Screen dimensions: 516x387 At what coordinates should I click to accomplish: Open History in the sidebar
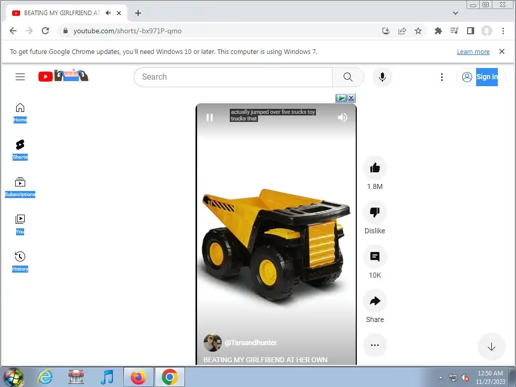click(20, 262)
